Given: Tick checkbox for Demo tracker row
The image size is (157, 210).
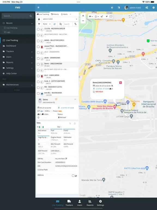Looking at the screenshot, I should [x=38, y=65].
